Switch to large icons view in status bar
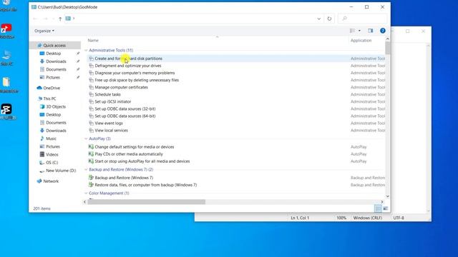 386,208
